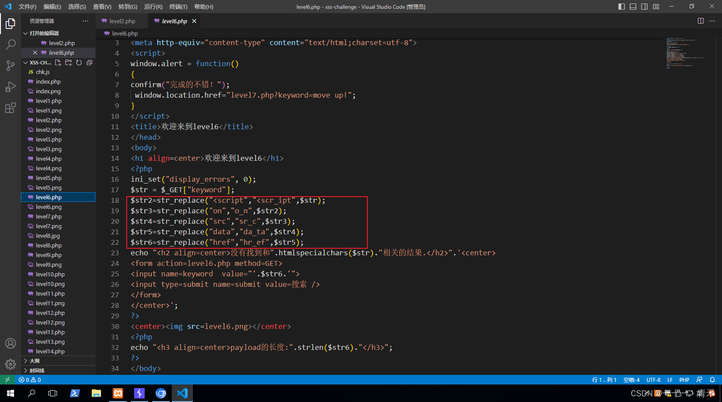Open the 终端(T) menu
Image resolution: width=722 pixels, height=402 pixels.
coord(178,7)
